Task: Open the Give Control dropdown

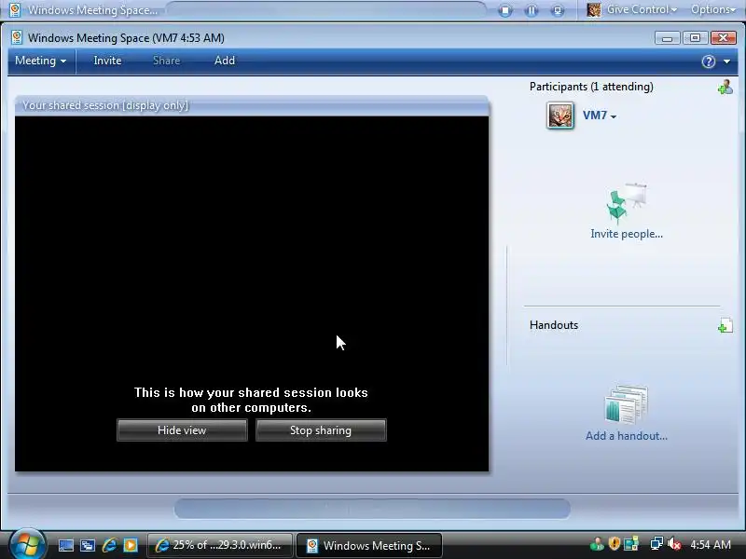Action: [642, 9]
